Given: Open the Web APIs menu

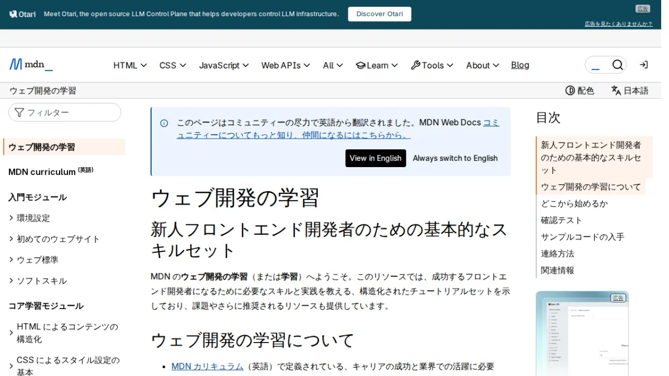Looking at the screenshot, I should 286,65.
